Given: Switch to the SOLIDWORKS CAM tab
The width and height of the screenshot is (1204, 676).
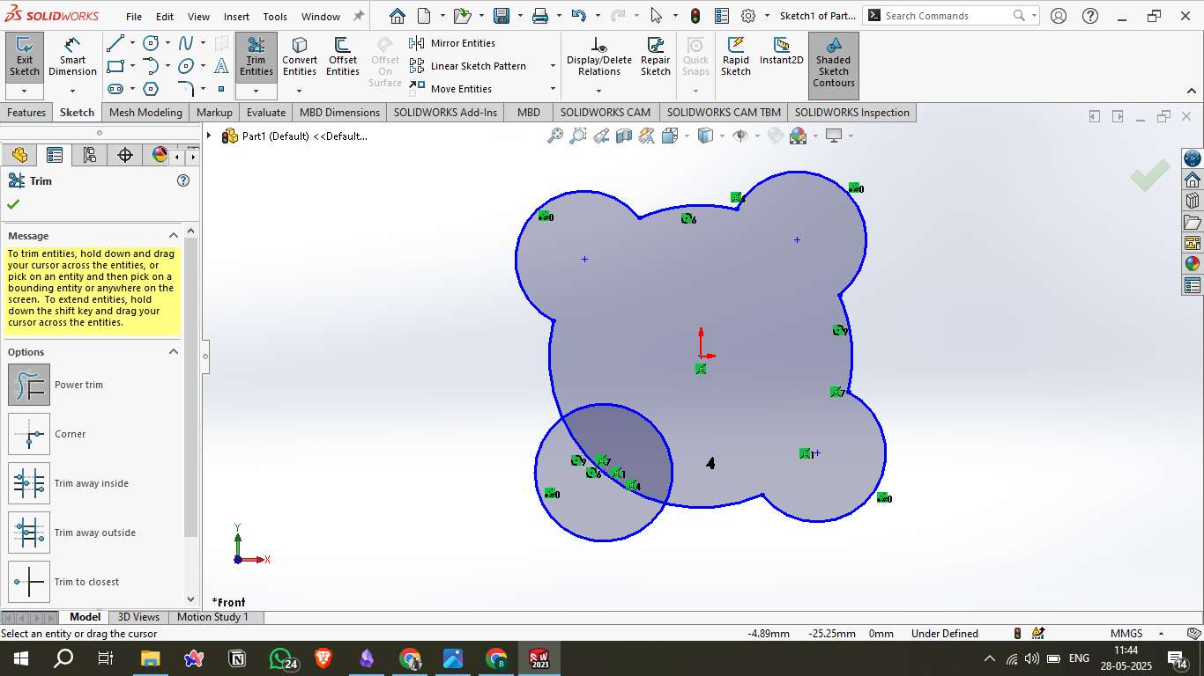Looking at the screenshot, I should [606, 113].
